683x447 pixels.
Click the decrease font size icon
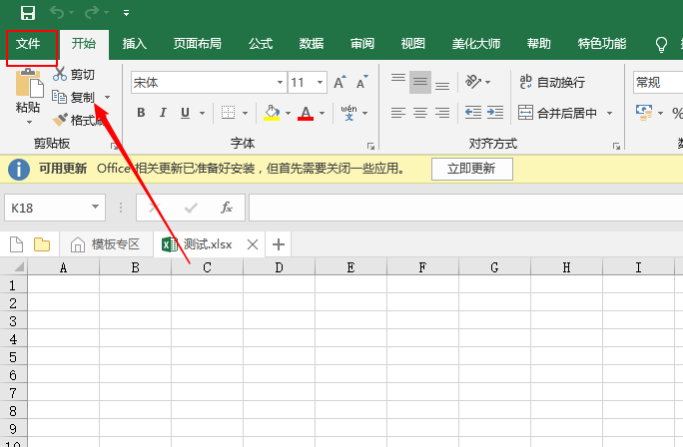coord(362,82)
